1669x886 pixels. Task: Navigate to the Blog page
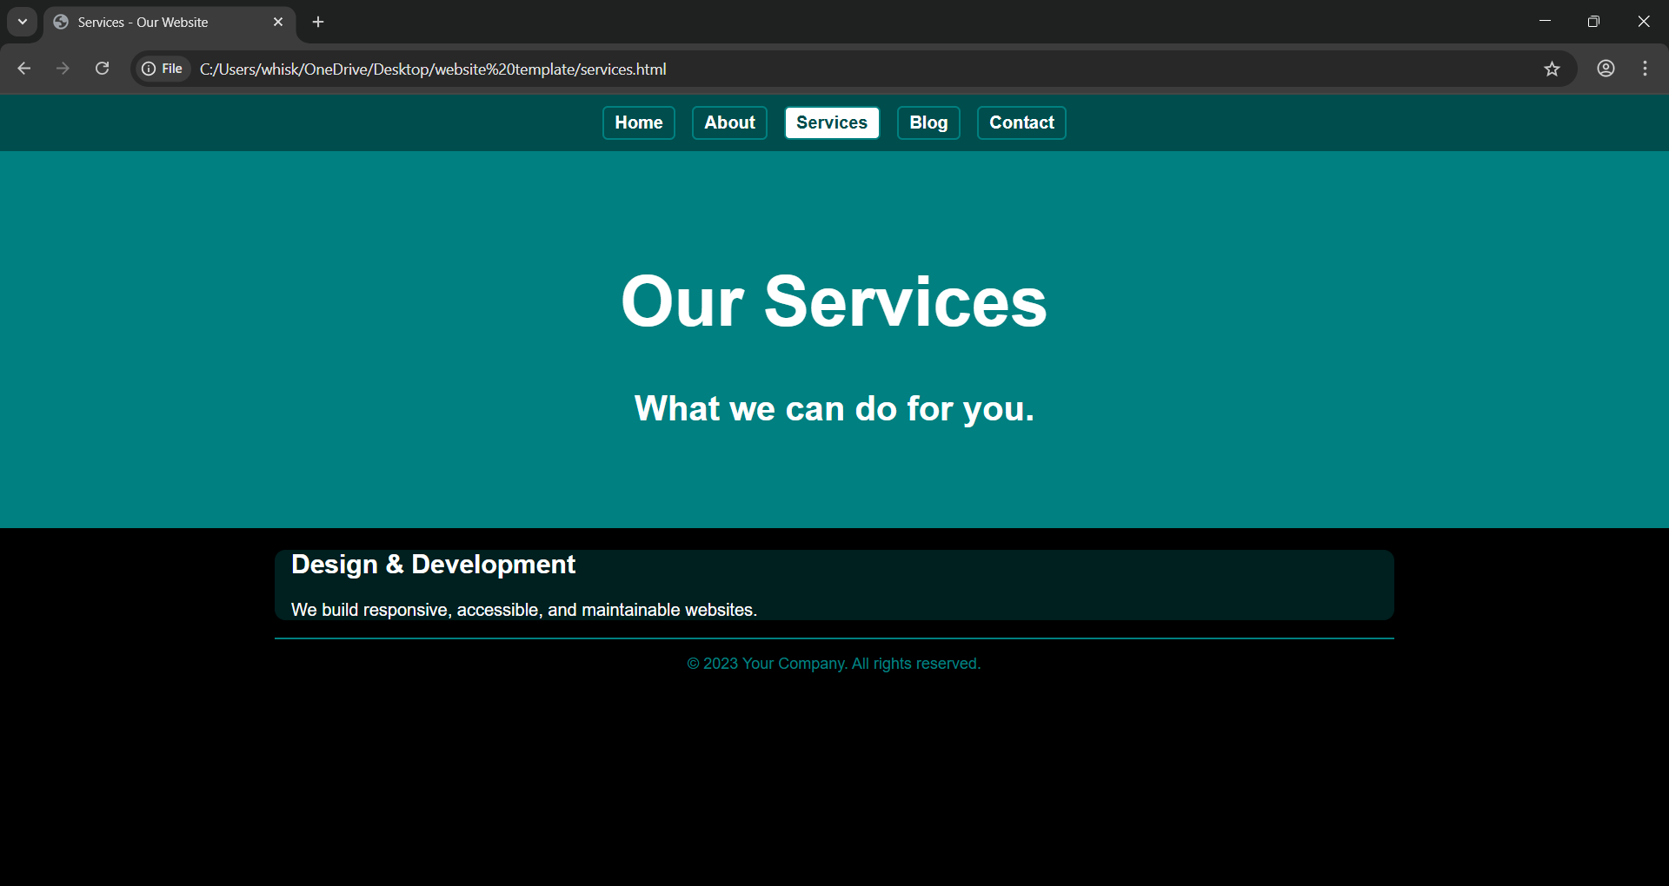(928, 122)
